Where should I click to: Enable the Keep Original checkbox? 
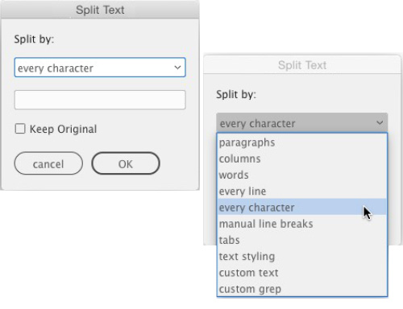pos(20,129)
